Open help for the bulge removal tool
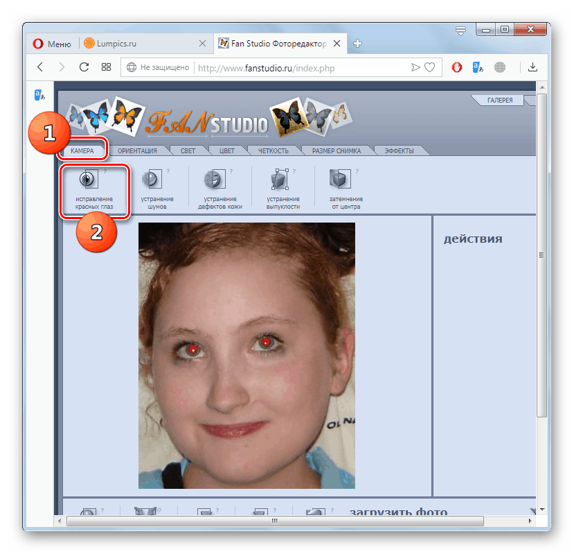The width and height of the screenshot is (574, 554). (294, 171)
